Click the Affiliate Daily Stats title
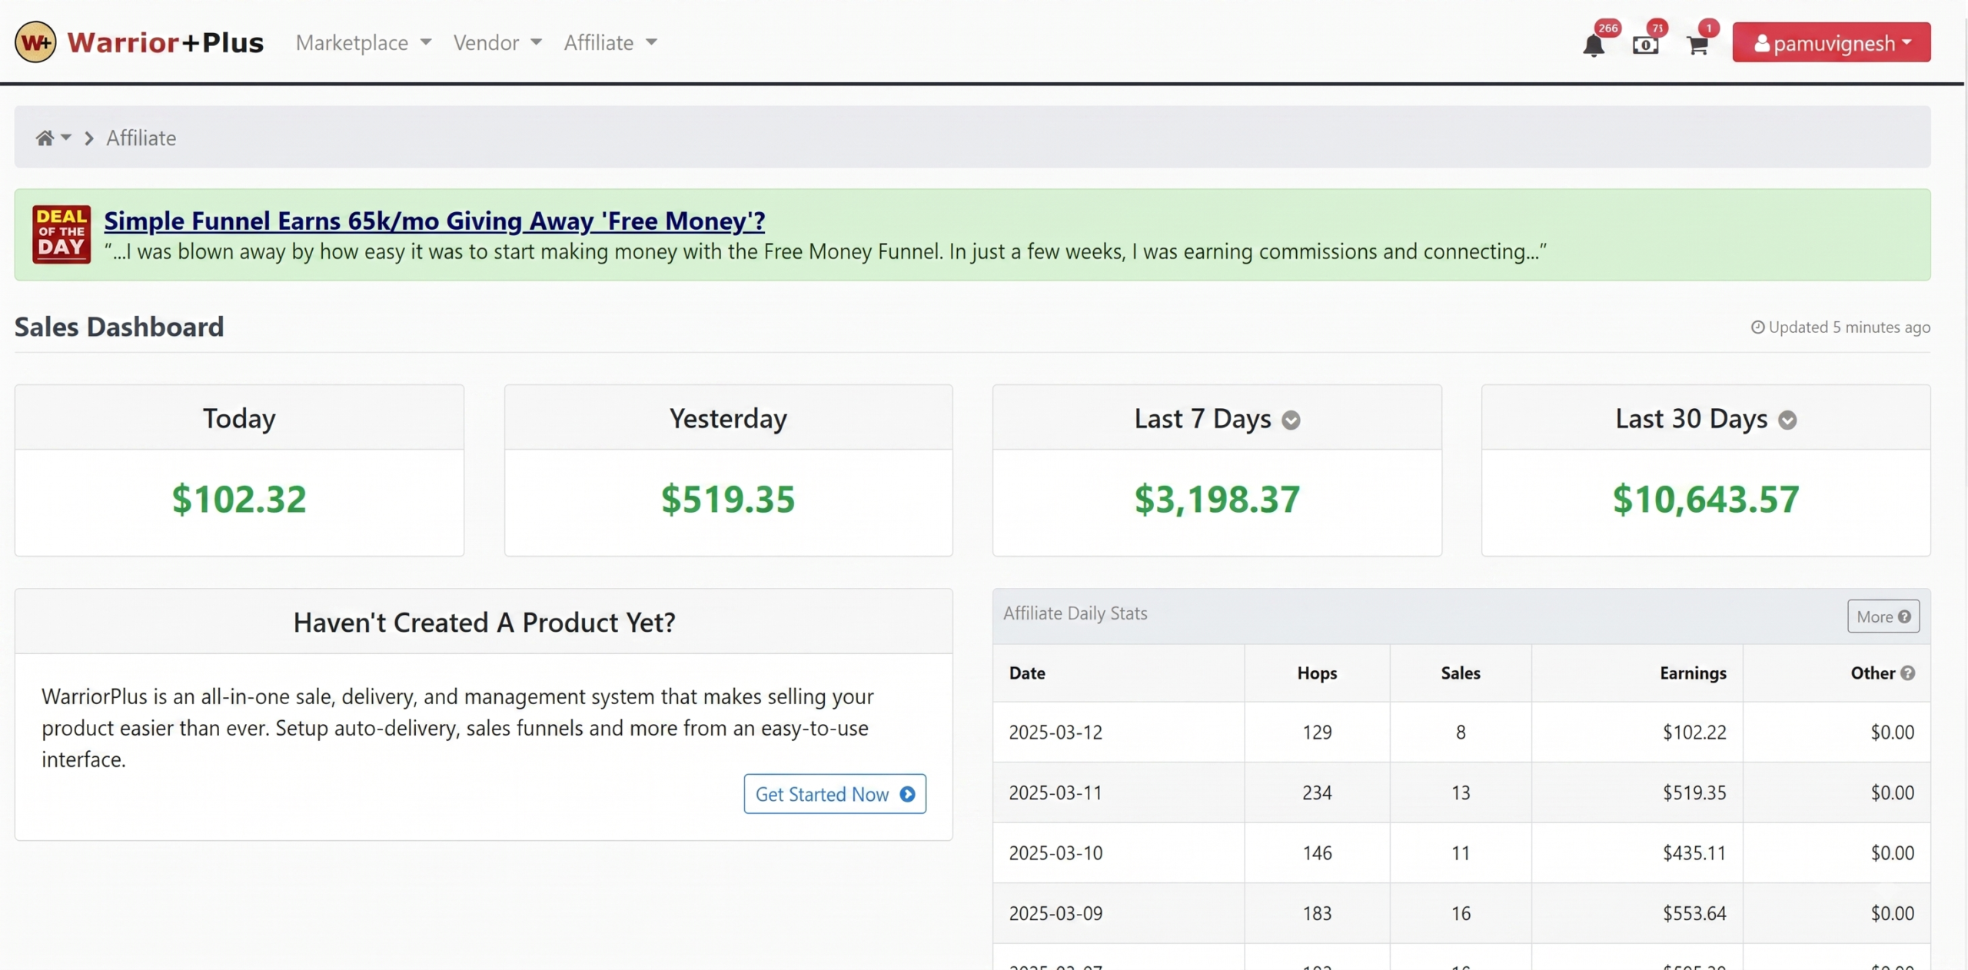 tap(1075, 613)
